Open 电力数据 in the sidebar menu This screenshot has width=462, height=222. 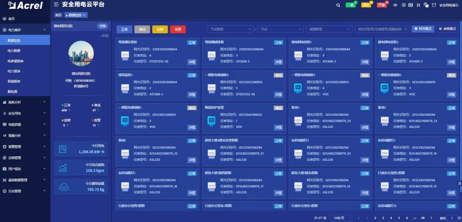[14, 51]
